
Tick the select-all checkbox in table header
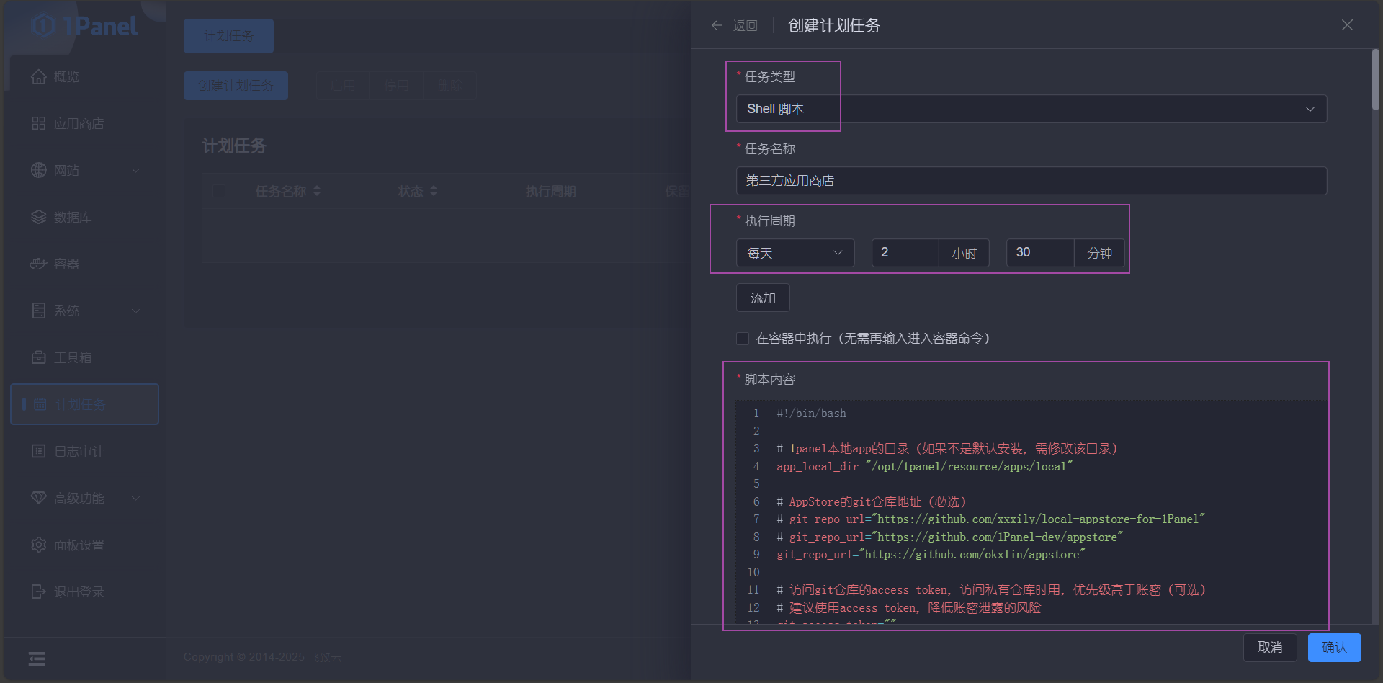click(219, 191)
